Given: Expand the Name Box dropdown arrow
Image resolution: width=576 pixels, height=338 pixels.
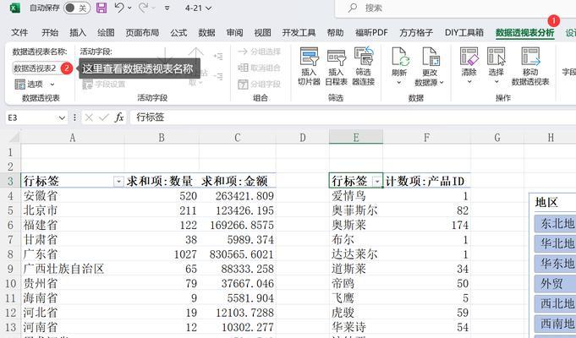Looking at the screenshot, I should [x=62, y=117].
